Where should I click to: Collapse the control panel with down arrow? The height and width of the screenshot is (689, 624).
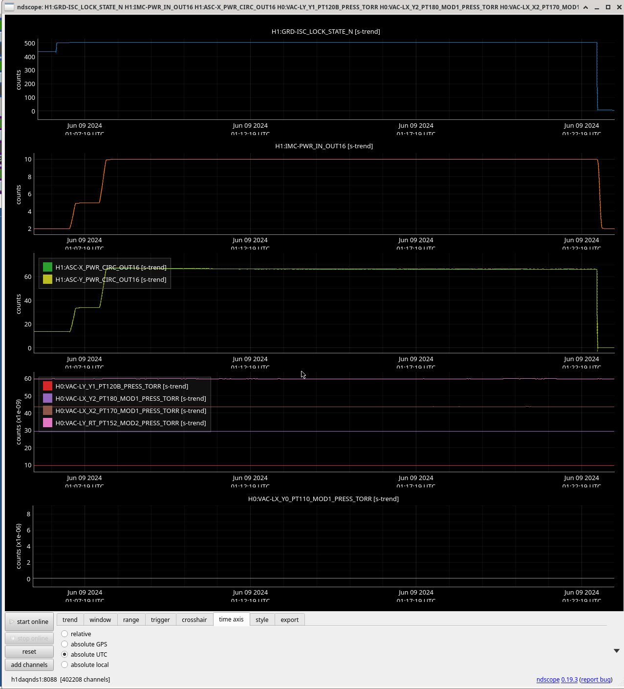(x=617, y=650)
